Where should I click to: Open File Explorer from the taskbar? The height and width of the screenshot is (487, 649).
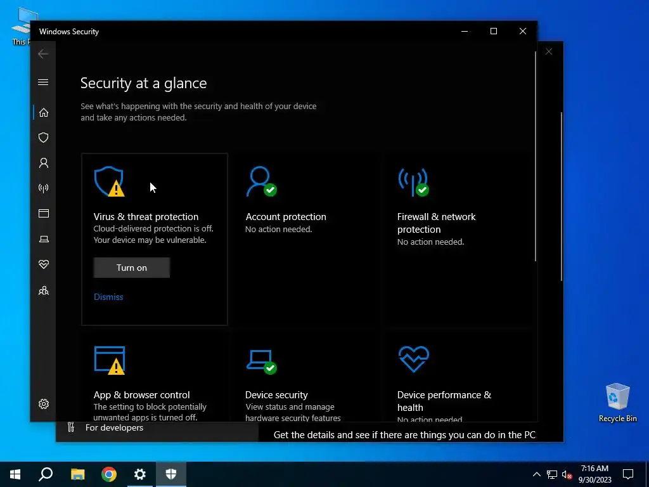point(77,474)
